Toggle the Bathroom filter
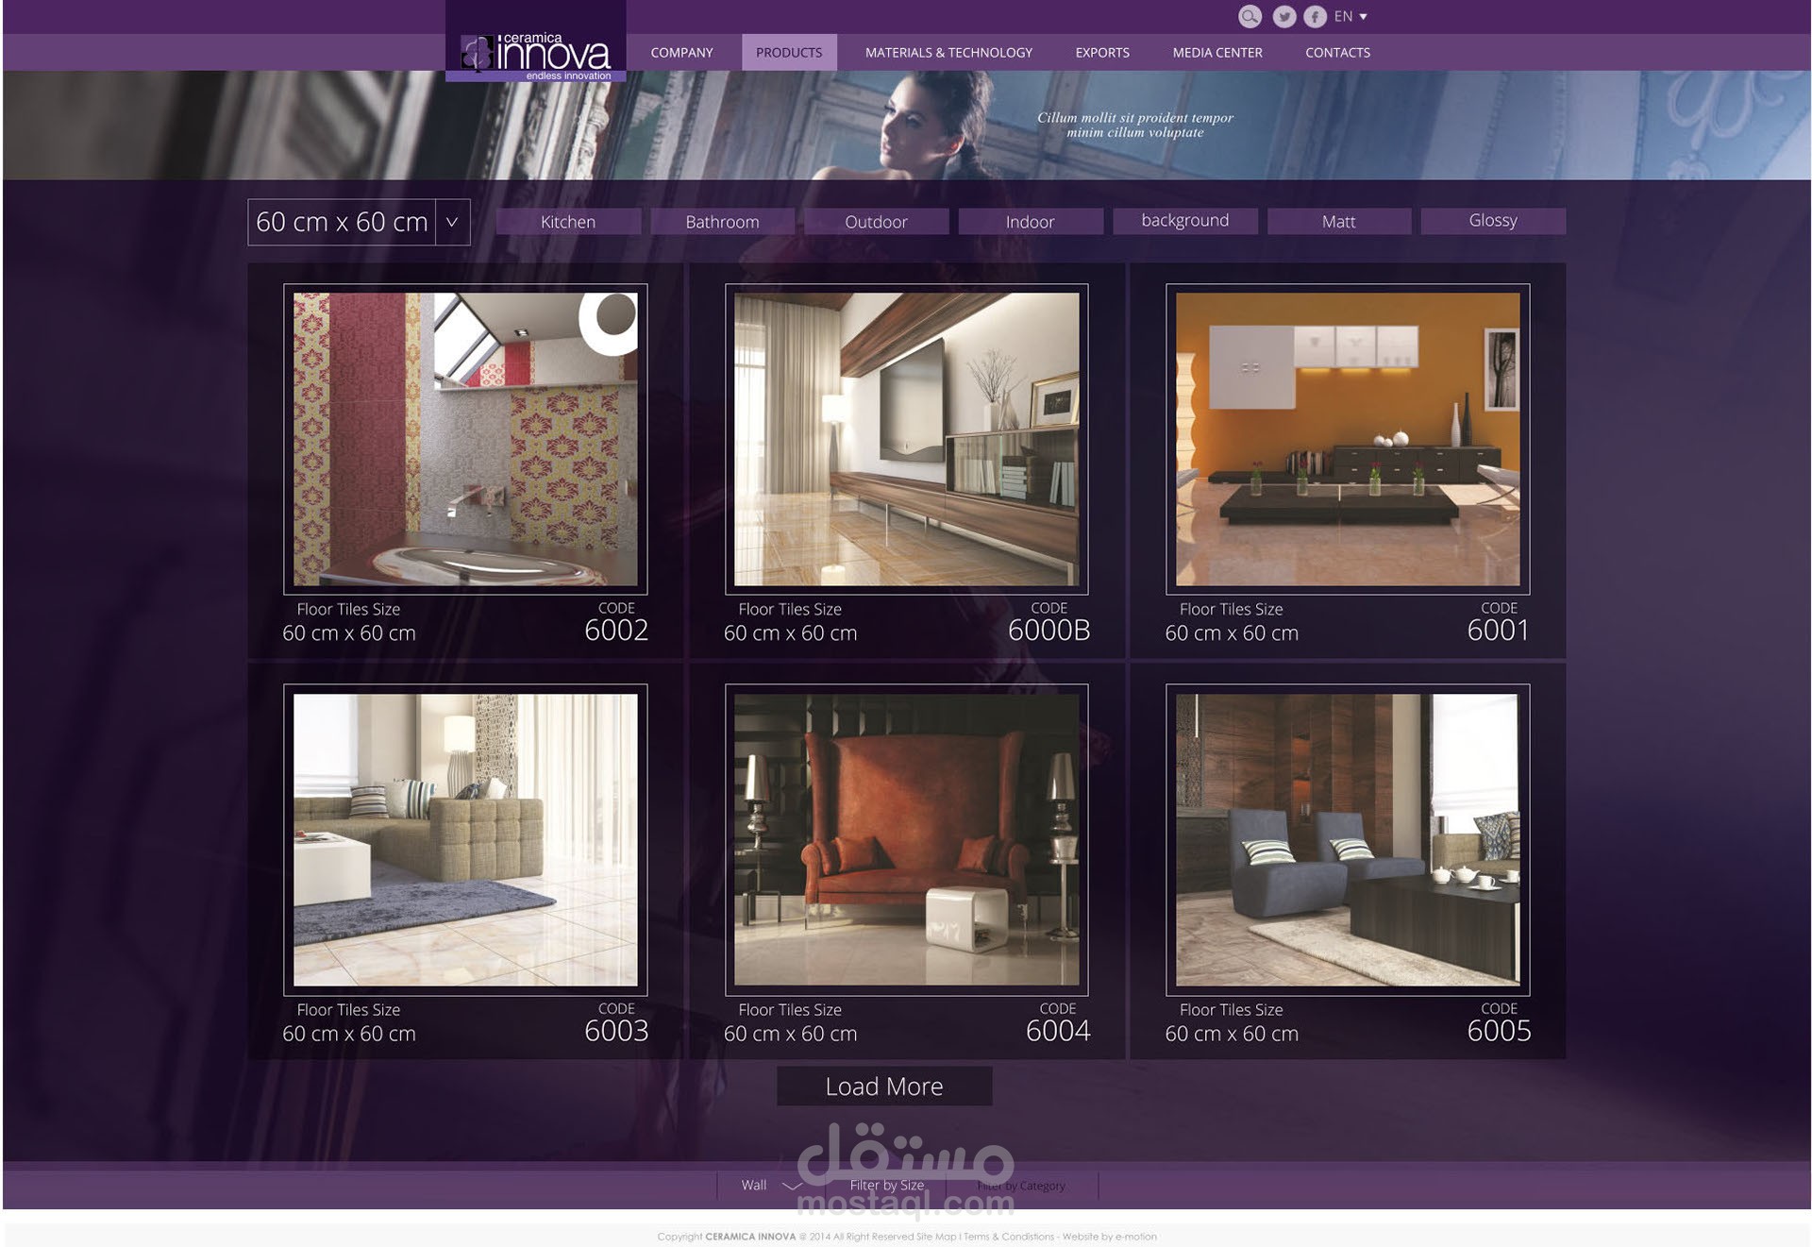Viewport: 1812px width, 1247px height. (x=722, y=222)
